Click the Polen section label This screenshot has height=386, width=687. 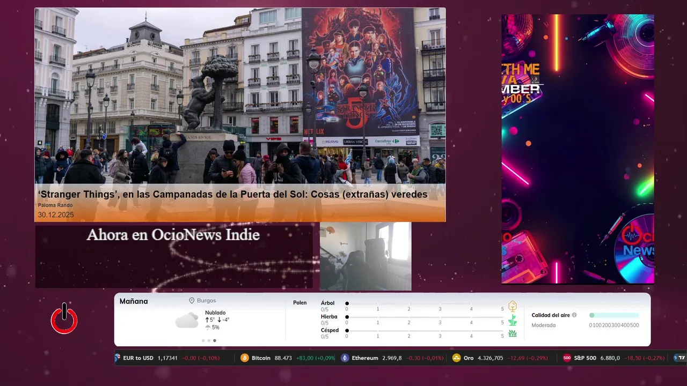point(300,303)
